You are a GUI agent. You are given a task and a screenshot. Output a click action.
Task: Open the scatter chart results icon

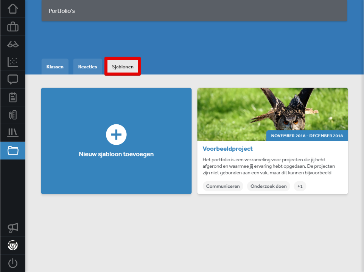(13, 62)
